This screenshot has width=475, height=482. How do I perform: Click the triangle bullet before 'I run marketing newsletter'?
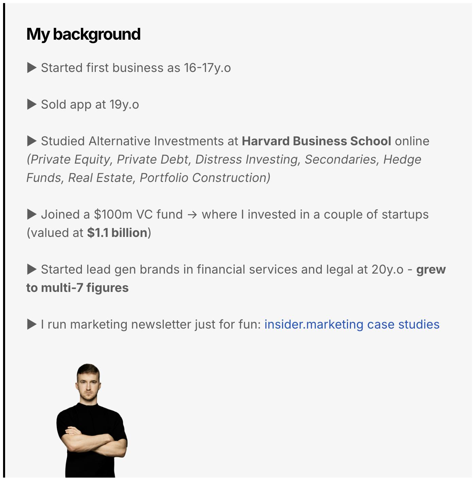pyautogui.click(x=32, y=325)
